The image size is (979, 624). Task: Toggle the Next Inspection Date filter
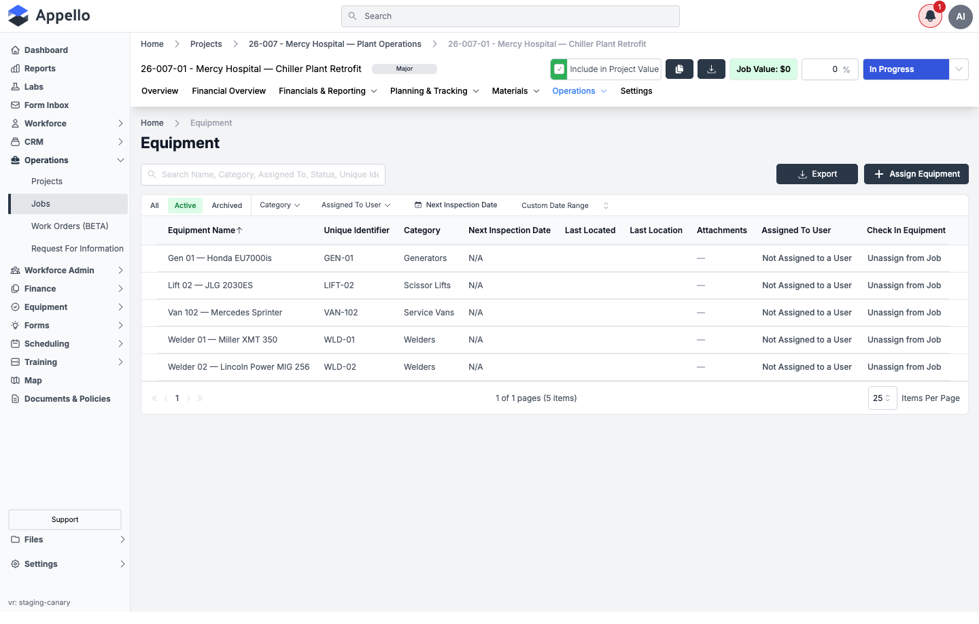tap(456, 205)
